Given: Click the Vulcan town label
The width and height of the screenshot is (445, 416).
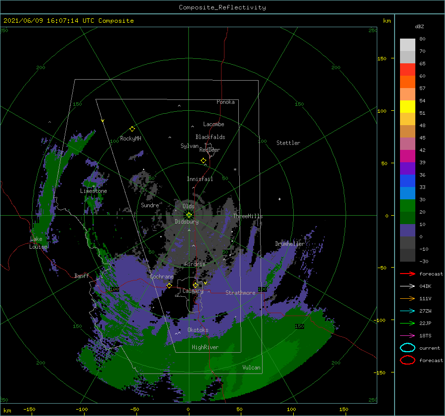Looking at the screenshot, I should coord(252,368).
